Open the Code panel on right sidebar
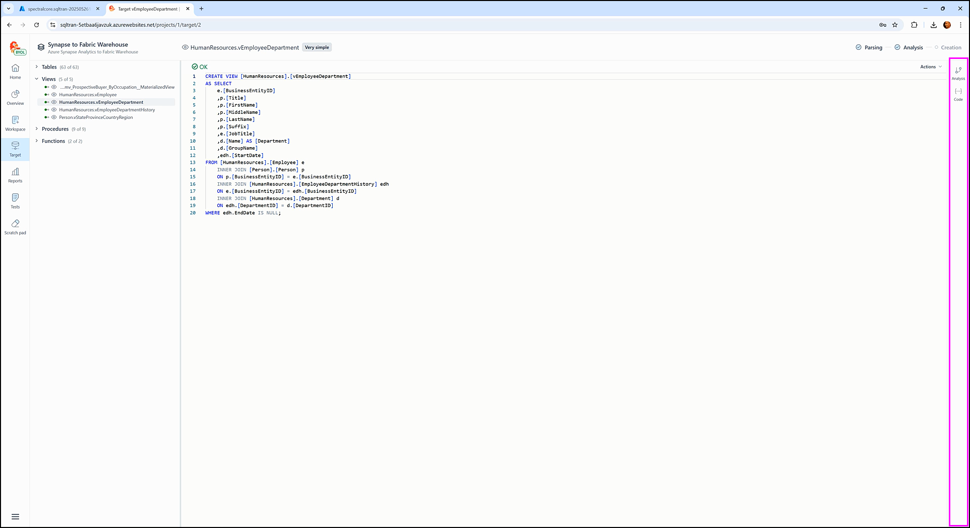 [x=958, y=94]
